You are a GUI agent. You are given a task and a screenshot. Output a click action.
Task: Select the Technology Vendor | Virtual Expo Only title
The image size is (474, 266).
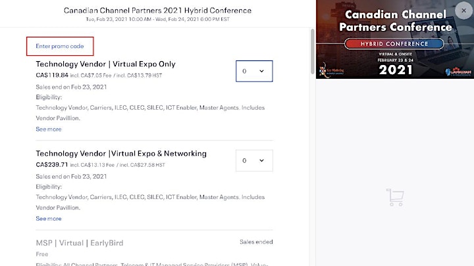[x=105, y=64]
